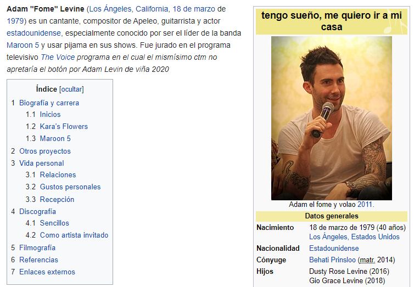
Task: Go to Referencias section
Action: (38, 260)
